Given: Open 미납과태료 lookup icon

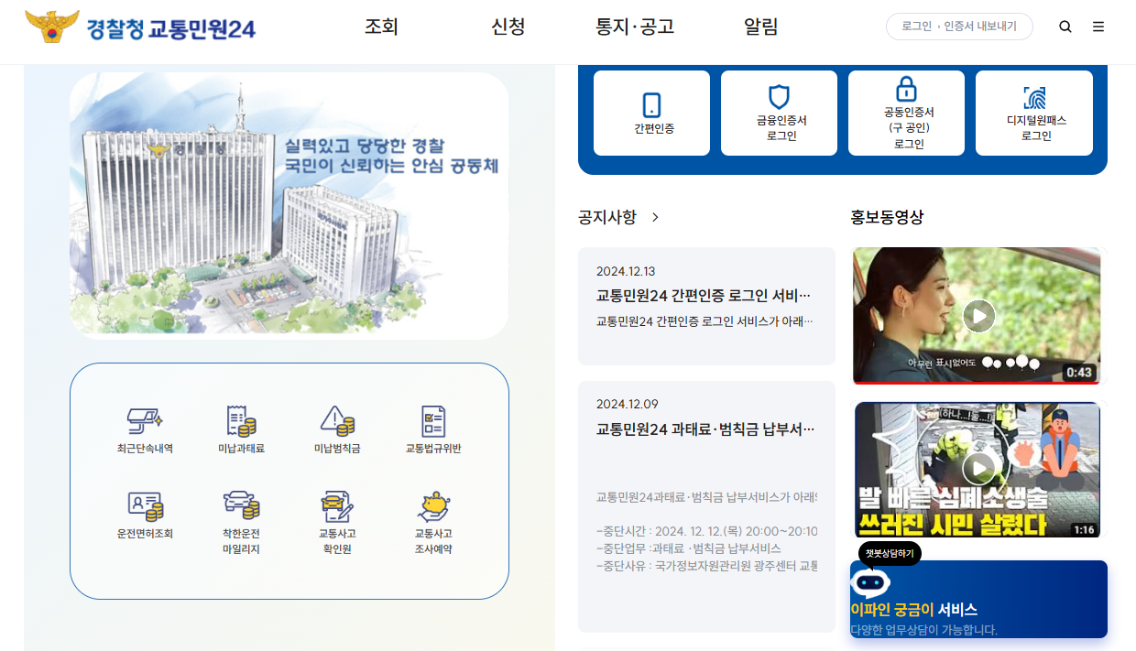Looking at the screenshot, I should [240, 430].
